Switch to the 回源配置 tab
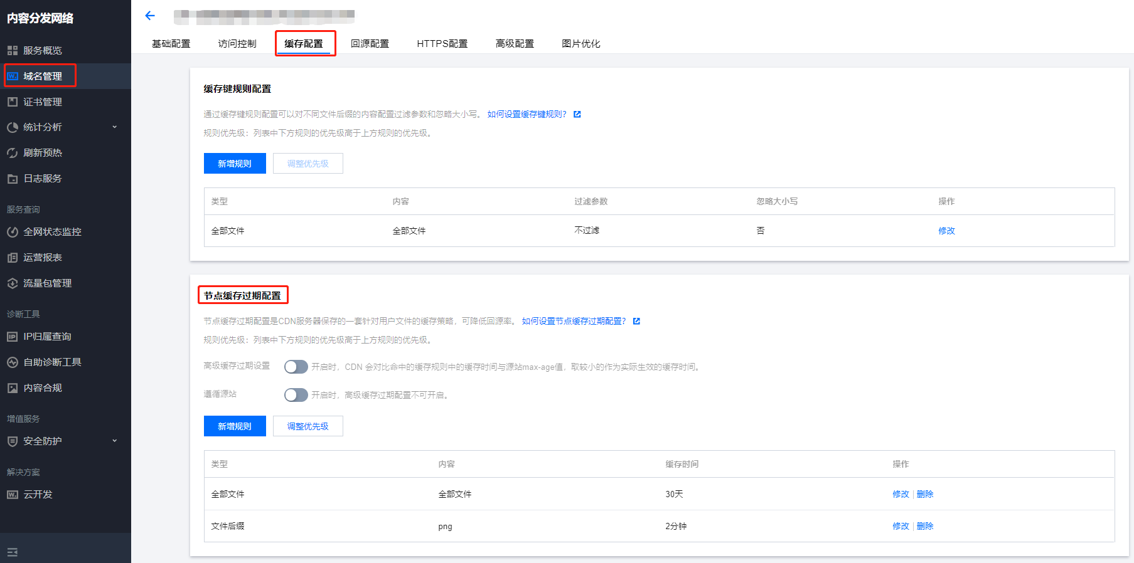1134x563 pixels. (x=370, y=44)
